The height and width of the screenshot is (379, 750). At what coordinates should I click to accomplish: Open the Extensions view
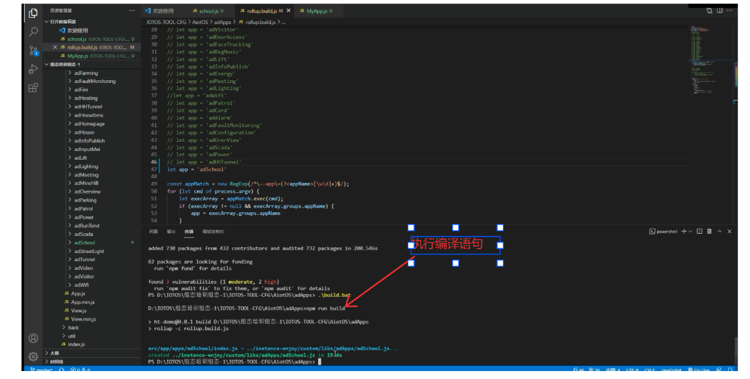[33, 87]
